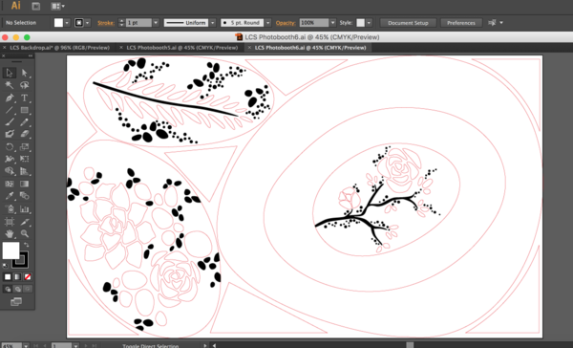Select the Hand tool

pos(10,233)
